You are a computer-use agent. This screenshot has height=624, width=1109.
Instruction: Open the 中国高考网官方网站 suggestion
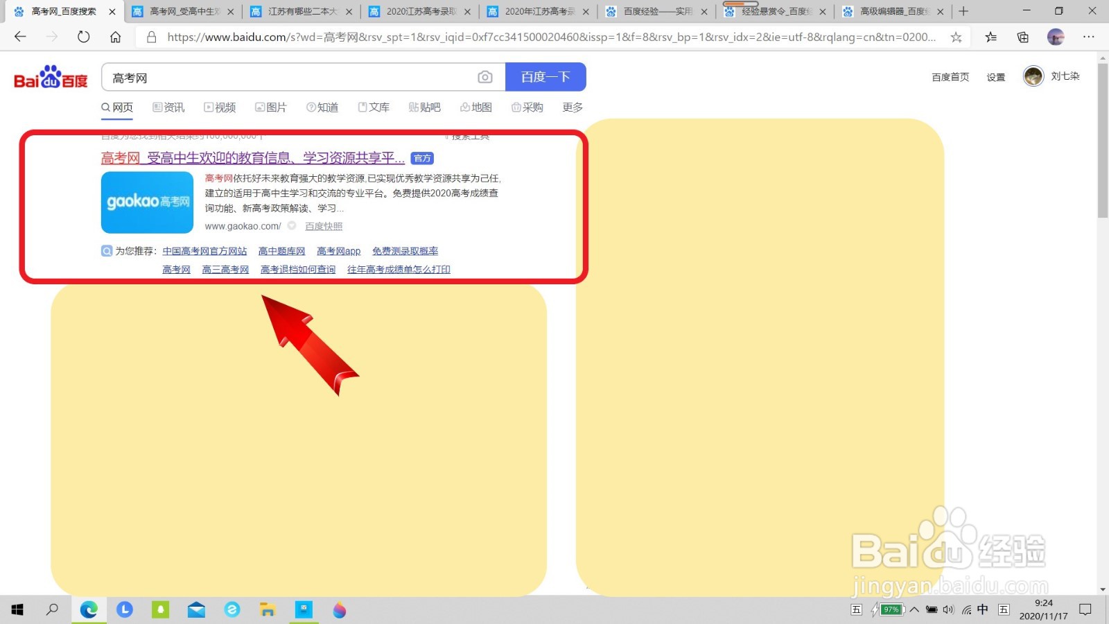(204, 251)
